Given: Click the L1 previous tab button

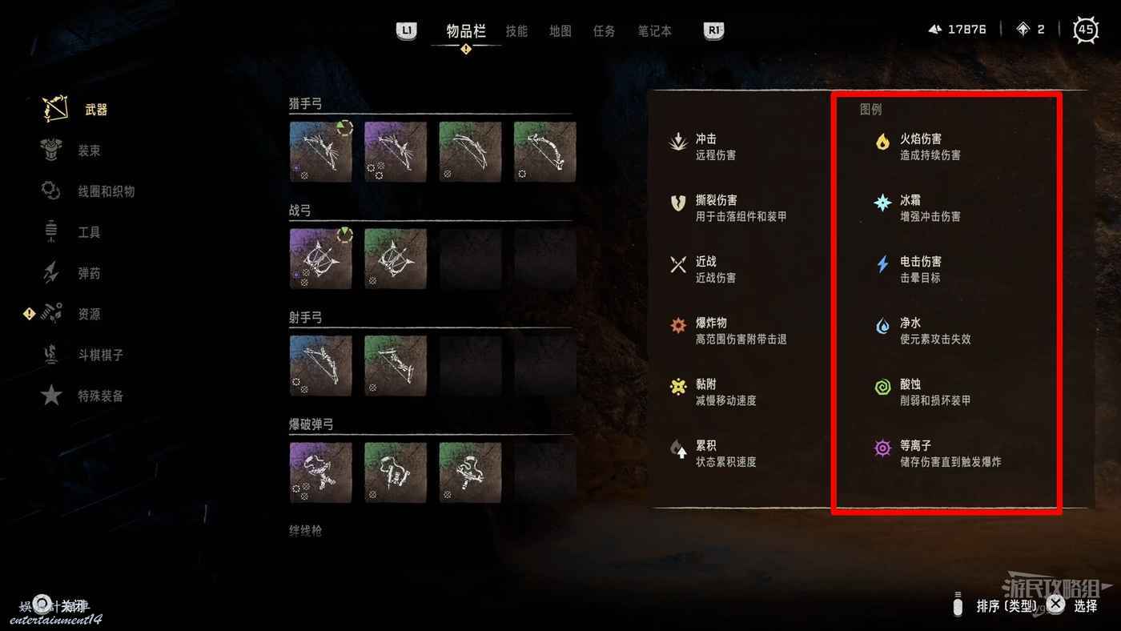Looking at the screenshot, I should point(407,30).
